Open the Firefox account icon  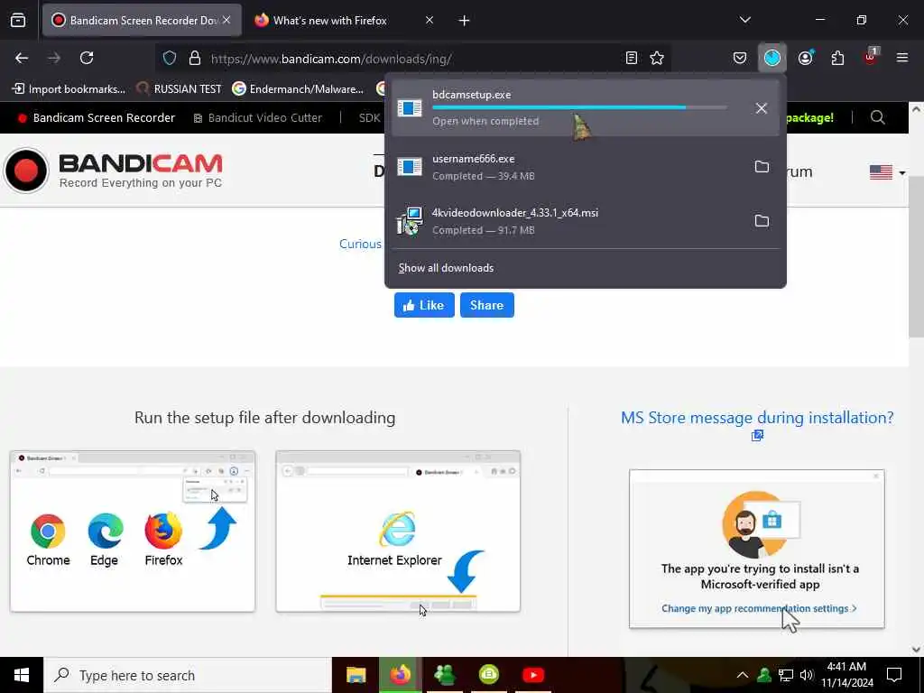click(x=806, y=58)
